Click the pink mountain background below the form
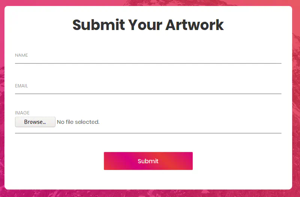Viewport: 300px width, 197px height. point(150,194)
